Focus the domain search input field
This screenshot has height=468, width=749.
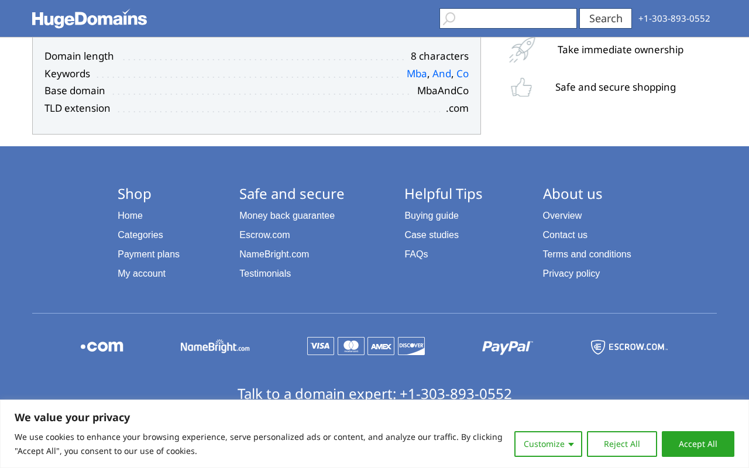[508, 18]
